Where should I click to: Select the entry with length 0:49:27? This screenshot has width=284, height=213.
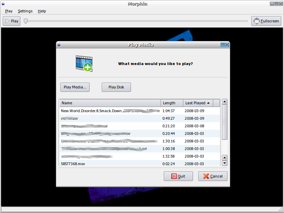pos(140,118)
